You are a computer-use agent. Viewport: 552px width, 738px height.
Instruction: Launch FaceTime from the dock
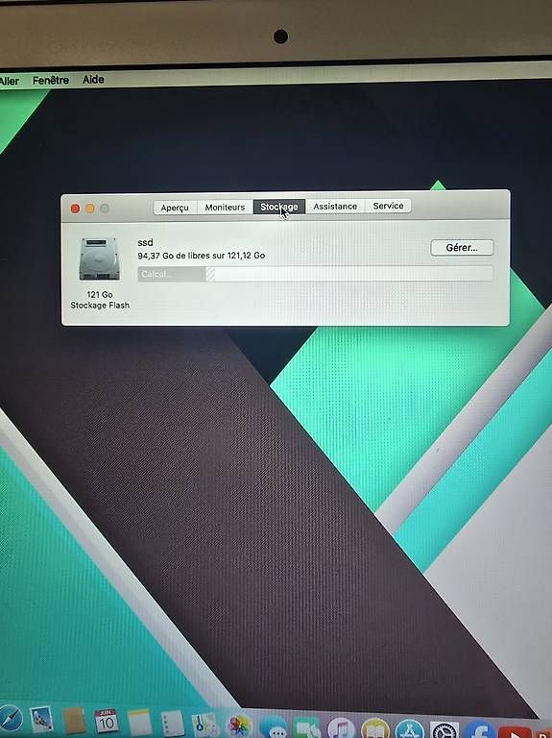point(307,728)
